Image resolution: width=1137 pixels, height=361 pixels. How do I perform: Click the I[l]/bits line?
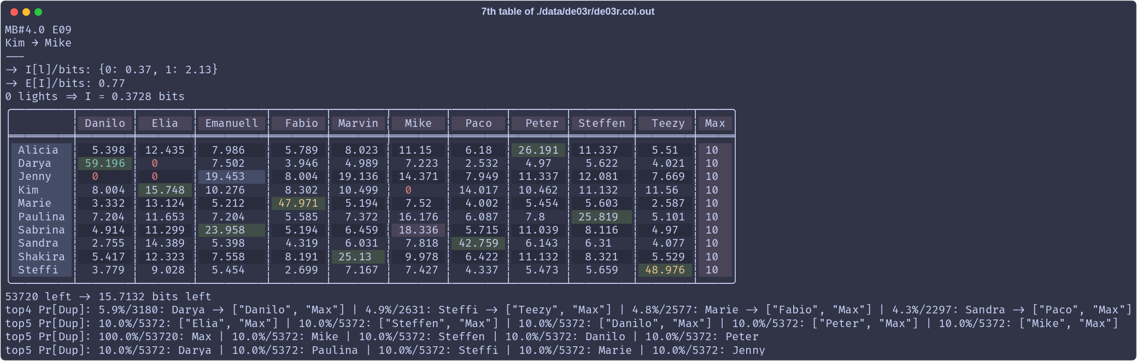(112, 70)
